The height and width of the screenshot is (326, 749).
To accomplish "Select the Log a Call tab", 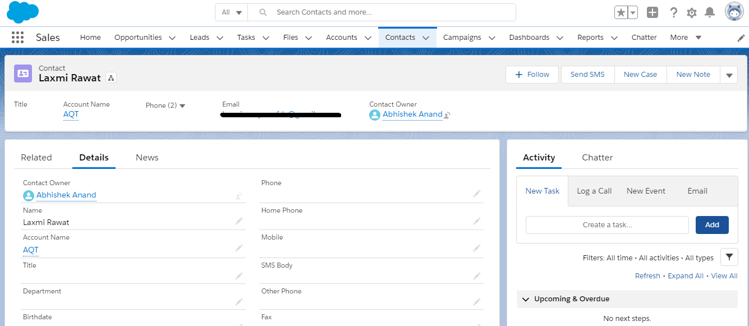I will (x=594, y=191).
